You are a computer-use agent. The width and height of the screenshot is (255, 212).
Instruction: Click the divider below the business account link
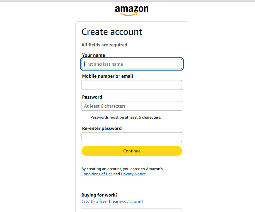pyautogui.click(x=132, y=209)
